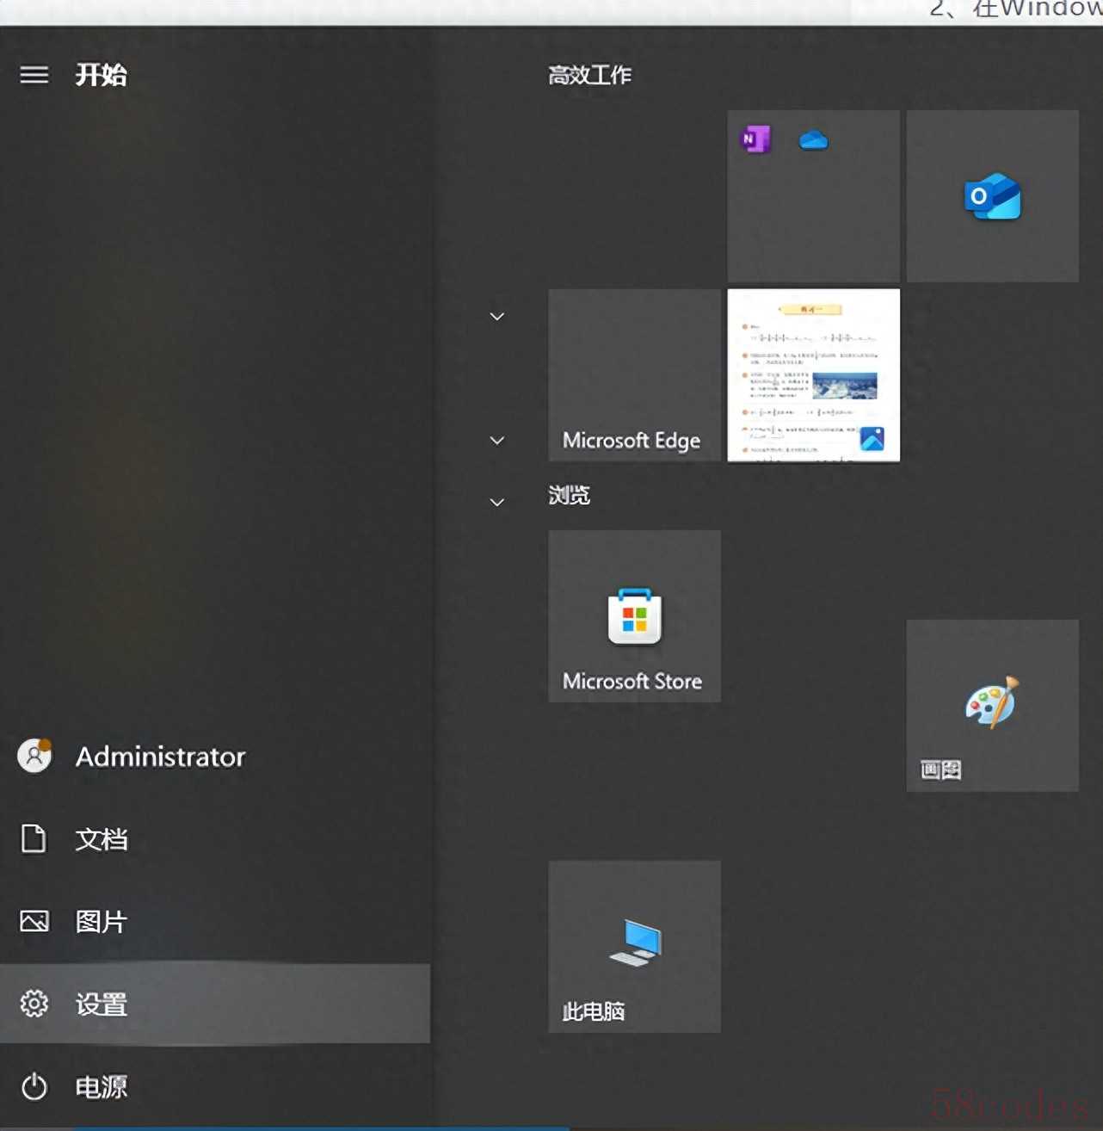Screen dimensions: 1103x1131
Task: Open the 此电脑 This PC tile
Action: pyautogui.click(x=635, y=947)
